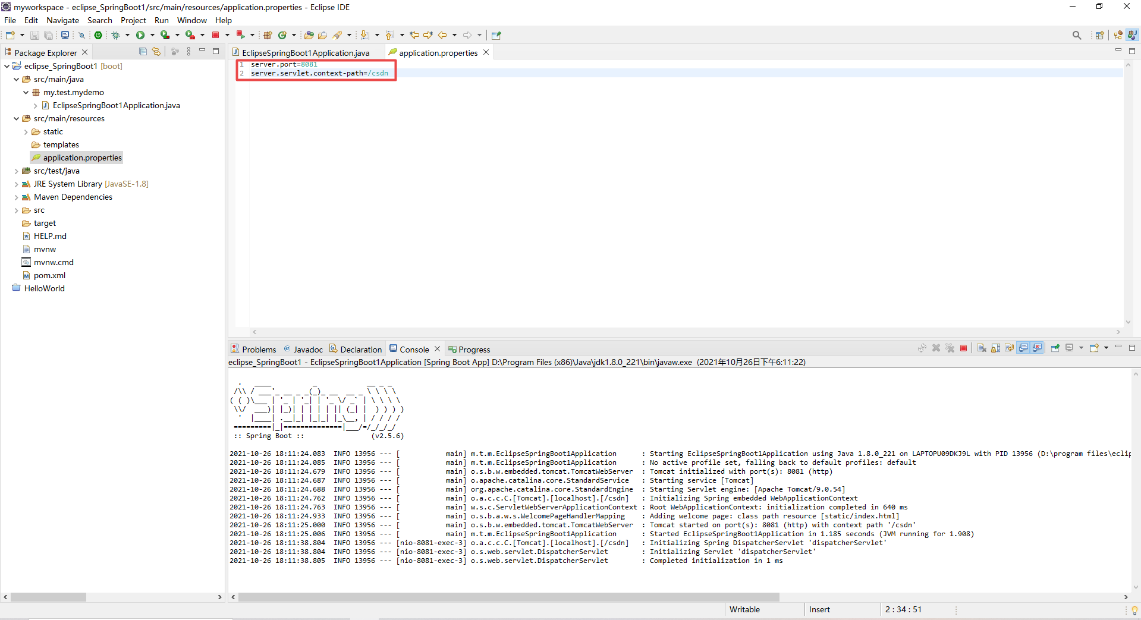1141x620 pixels.
Task: Toggle Show Console on Standard Error change
Action: coord(1038,348)
